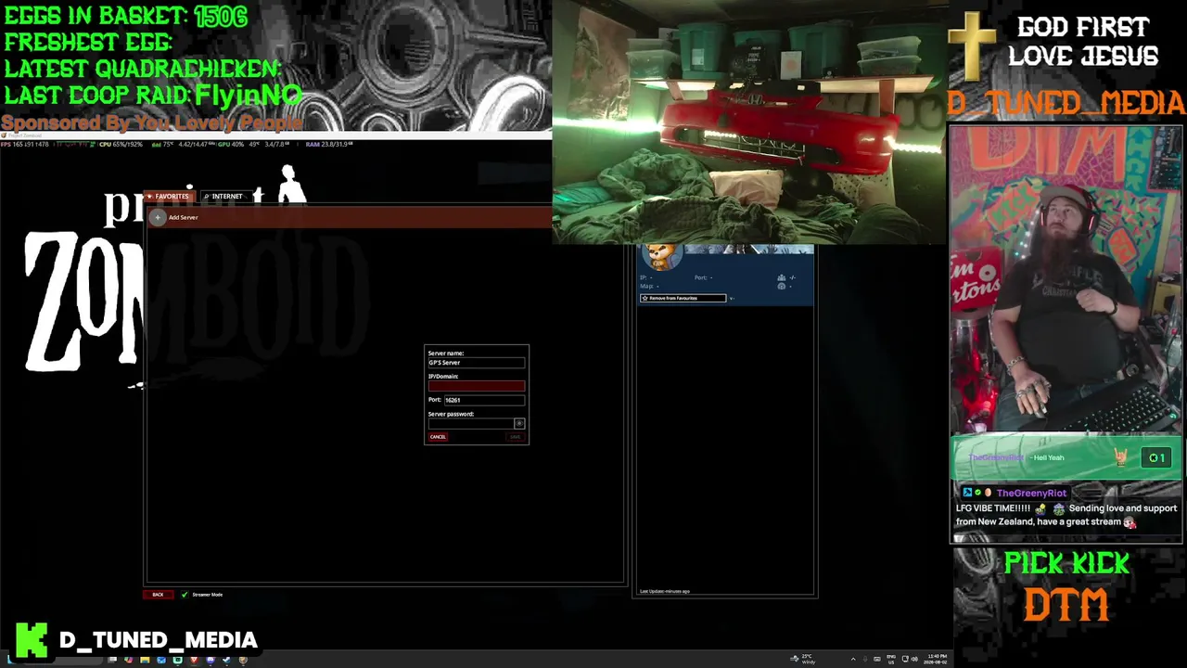Image resolution: width=1187 pixels, height=668 pixels.
Task: Cancel the add server dialog
Action: tap(438, 437)
